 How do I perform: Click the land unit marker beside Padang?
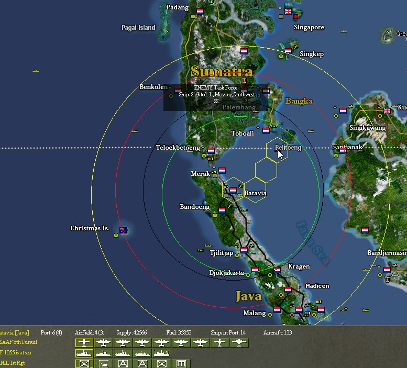pyautogui.click(x=193, y=17)
